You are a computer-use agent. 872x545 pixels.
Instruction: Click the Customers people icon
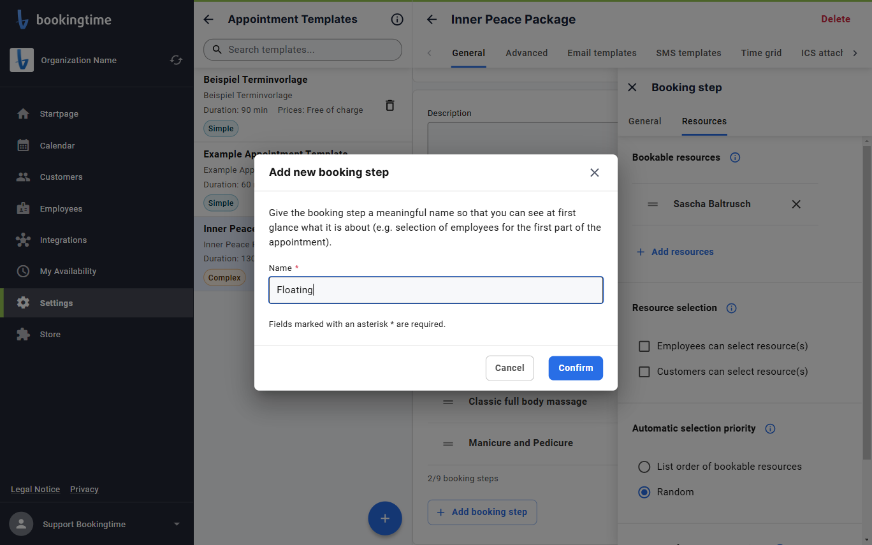pos(23,177)
